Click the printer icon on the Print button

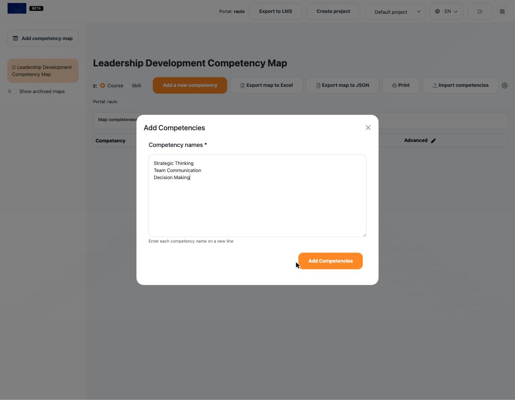click(394, 86)
